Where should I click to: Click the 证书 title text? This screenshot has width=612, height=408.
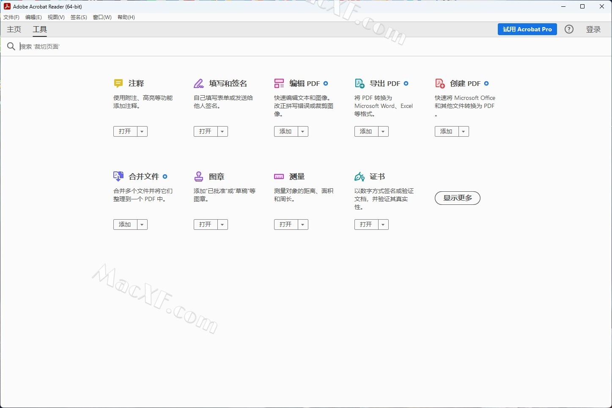point(378,176)
